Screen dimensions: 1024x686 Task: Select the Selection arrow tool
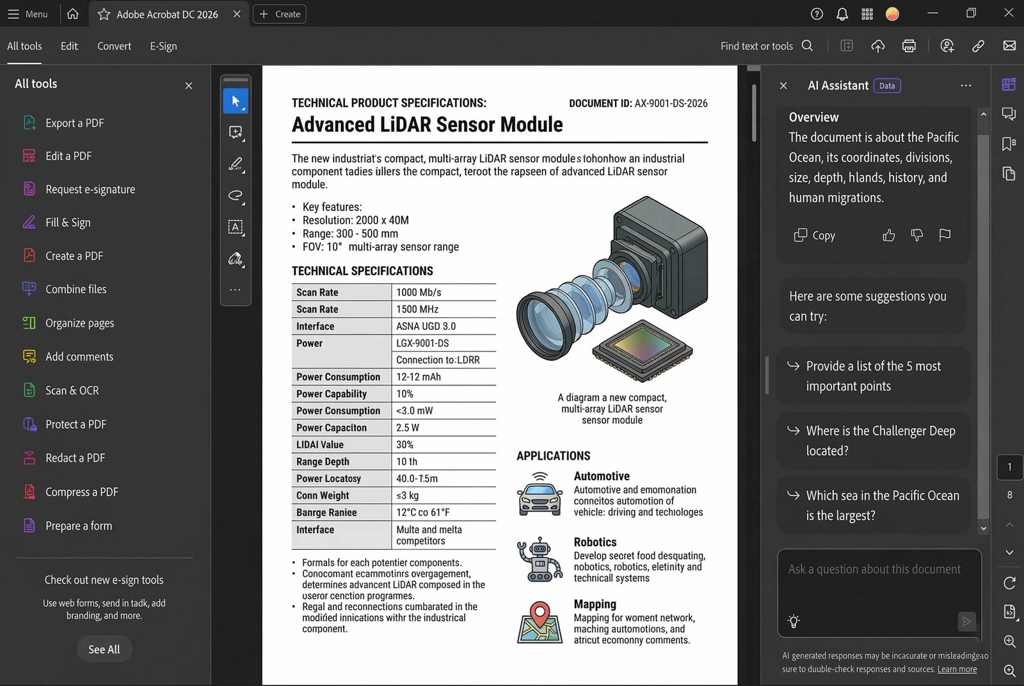236,100
